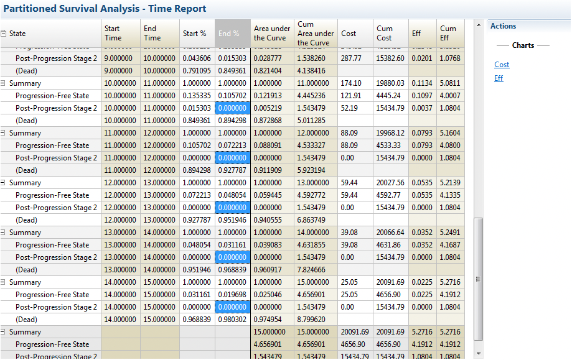This screenshot has width=572, height=360.
Task: Collapse Summary row starting at time 14.000000
Action: [x=4, y=282]
